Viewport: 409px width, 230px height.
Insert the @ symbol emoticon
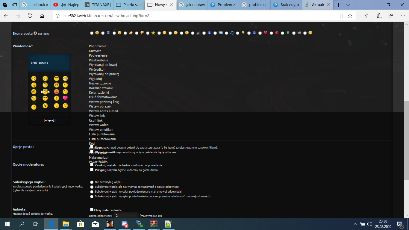coord(34,92)
